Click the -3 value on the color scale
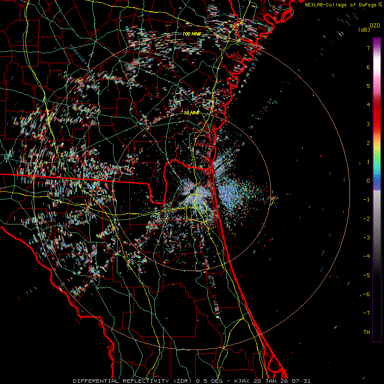This screenshot has width=384, height=384. pyautogui.click(x=367, y=238)
